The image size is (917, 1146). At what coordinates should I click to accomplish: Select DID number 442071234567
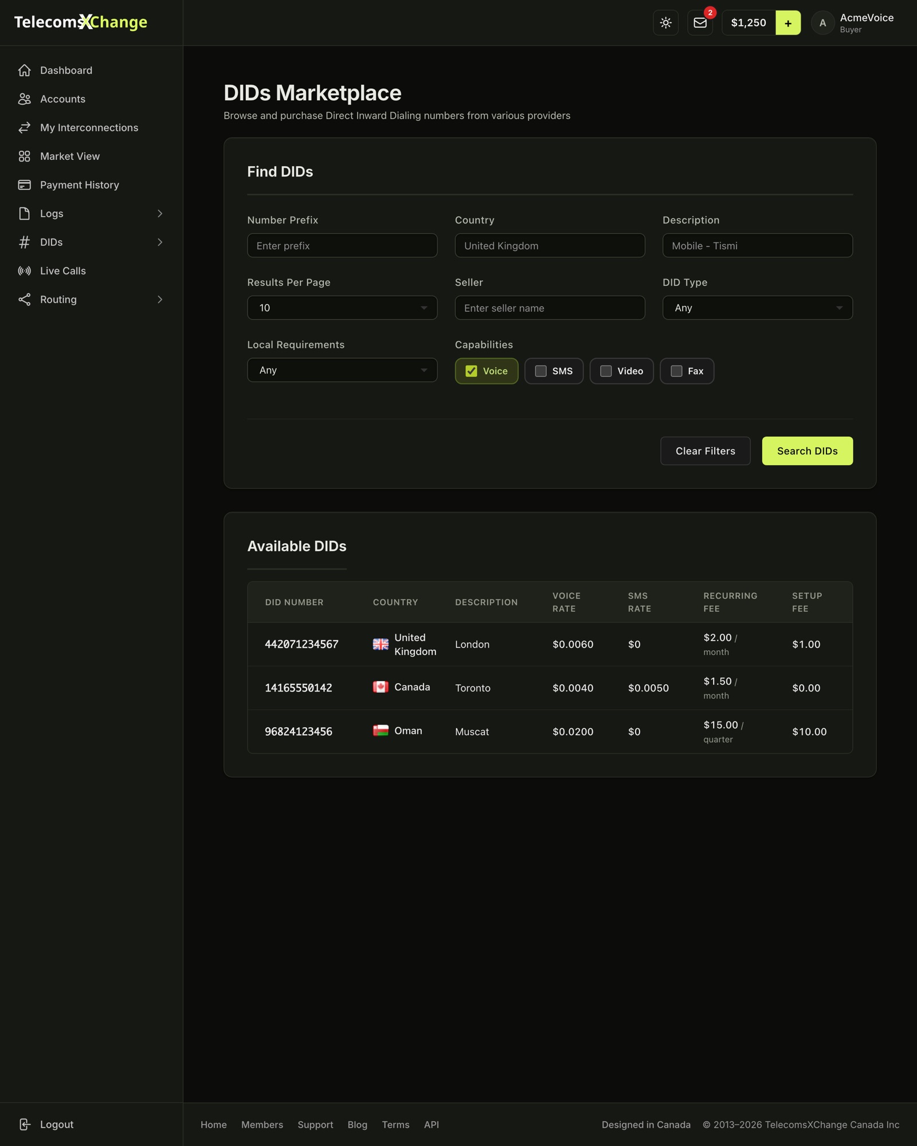tap(301, 644)
